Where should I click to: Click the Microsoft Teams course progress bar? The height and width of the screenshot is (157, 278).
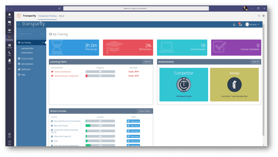click(100, 126)
